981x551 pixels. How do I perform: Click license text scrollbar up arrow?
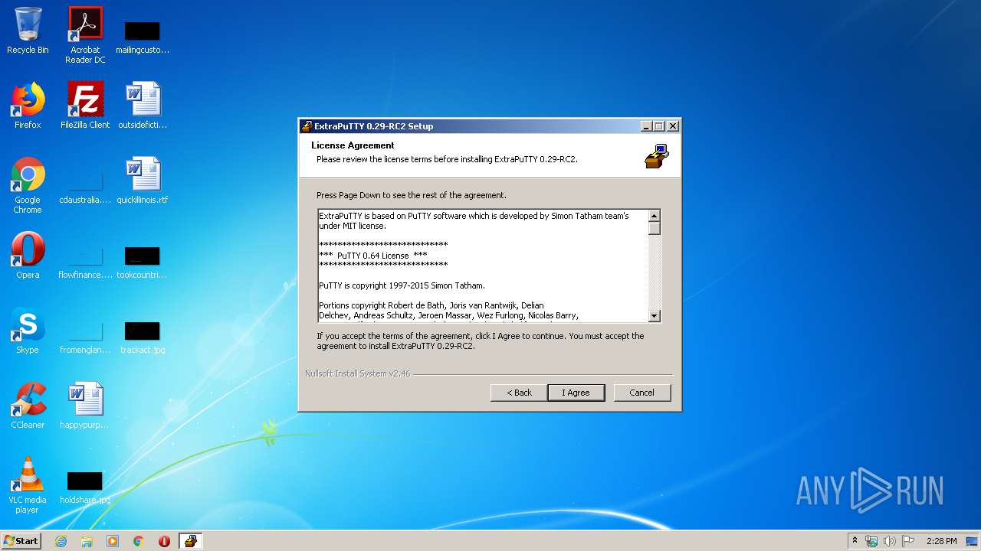click(654, 215)
